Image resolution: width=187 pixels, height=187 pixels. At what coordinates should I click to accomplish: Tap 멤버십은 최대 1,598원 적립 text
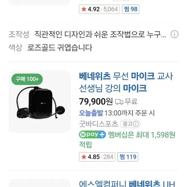pos(127,140)
